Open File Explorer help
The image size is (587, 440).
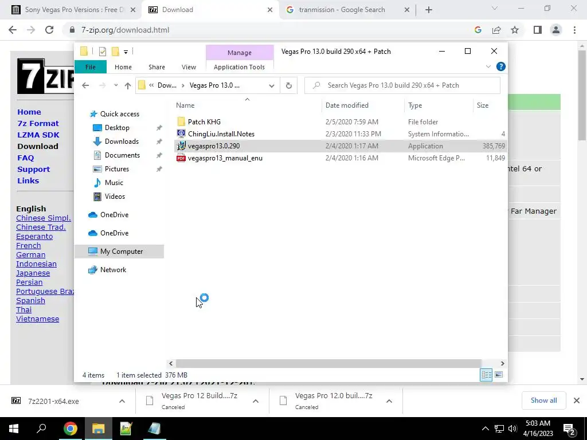tap(500, 66)
